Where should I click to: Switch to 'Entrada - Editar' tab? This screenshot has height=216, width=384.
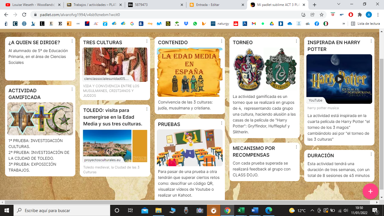216,5
